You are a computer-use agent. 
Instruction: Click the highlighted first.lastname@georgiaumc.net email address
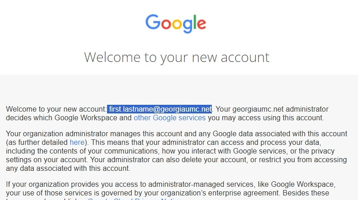click(x=160, y=109)
